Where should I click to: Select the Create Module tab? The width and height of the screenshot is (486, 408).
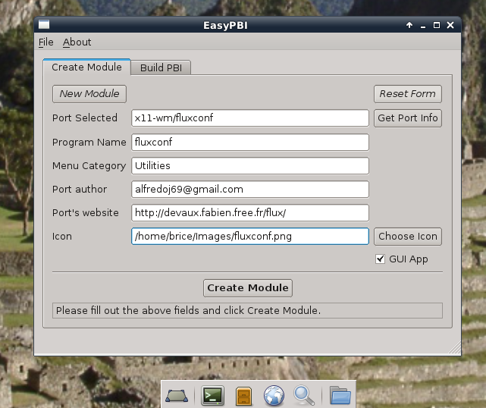(86, 67)
